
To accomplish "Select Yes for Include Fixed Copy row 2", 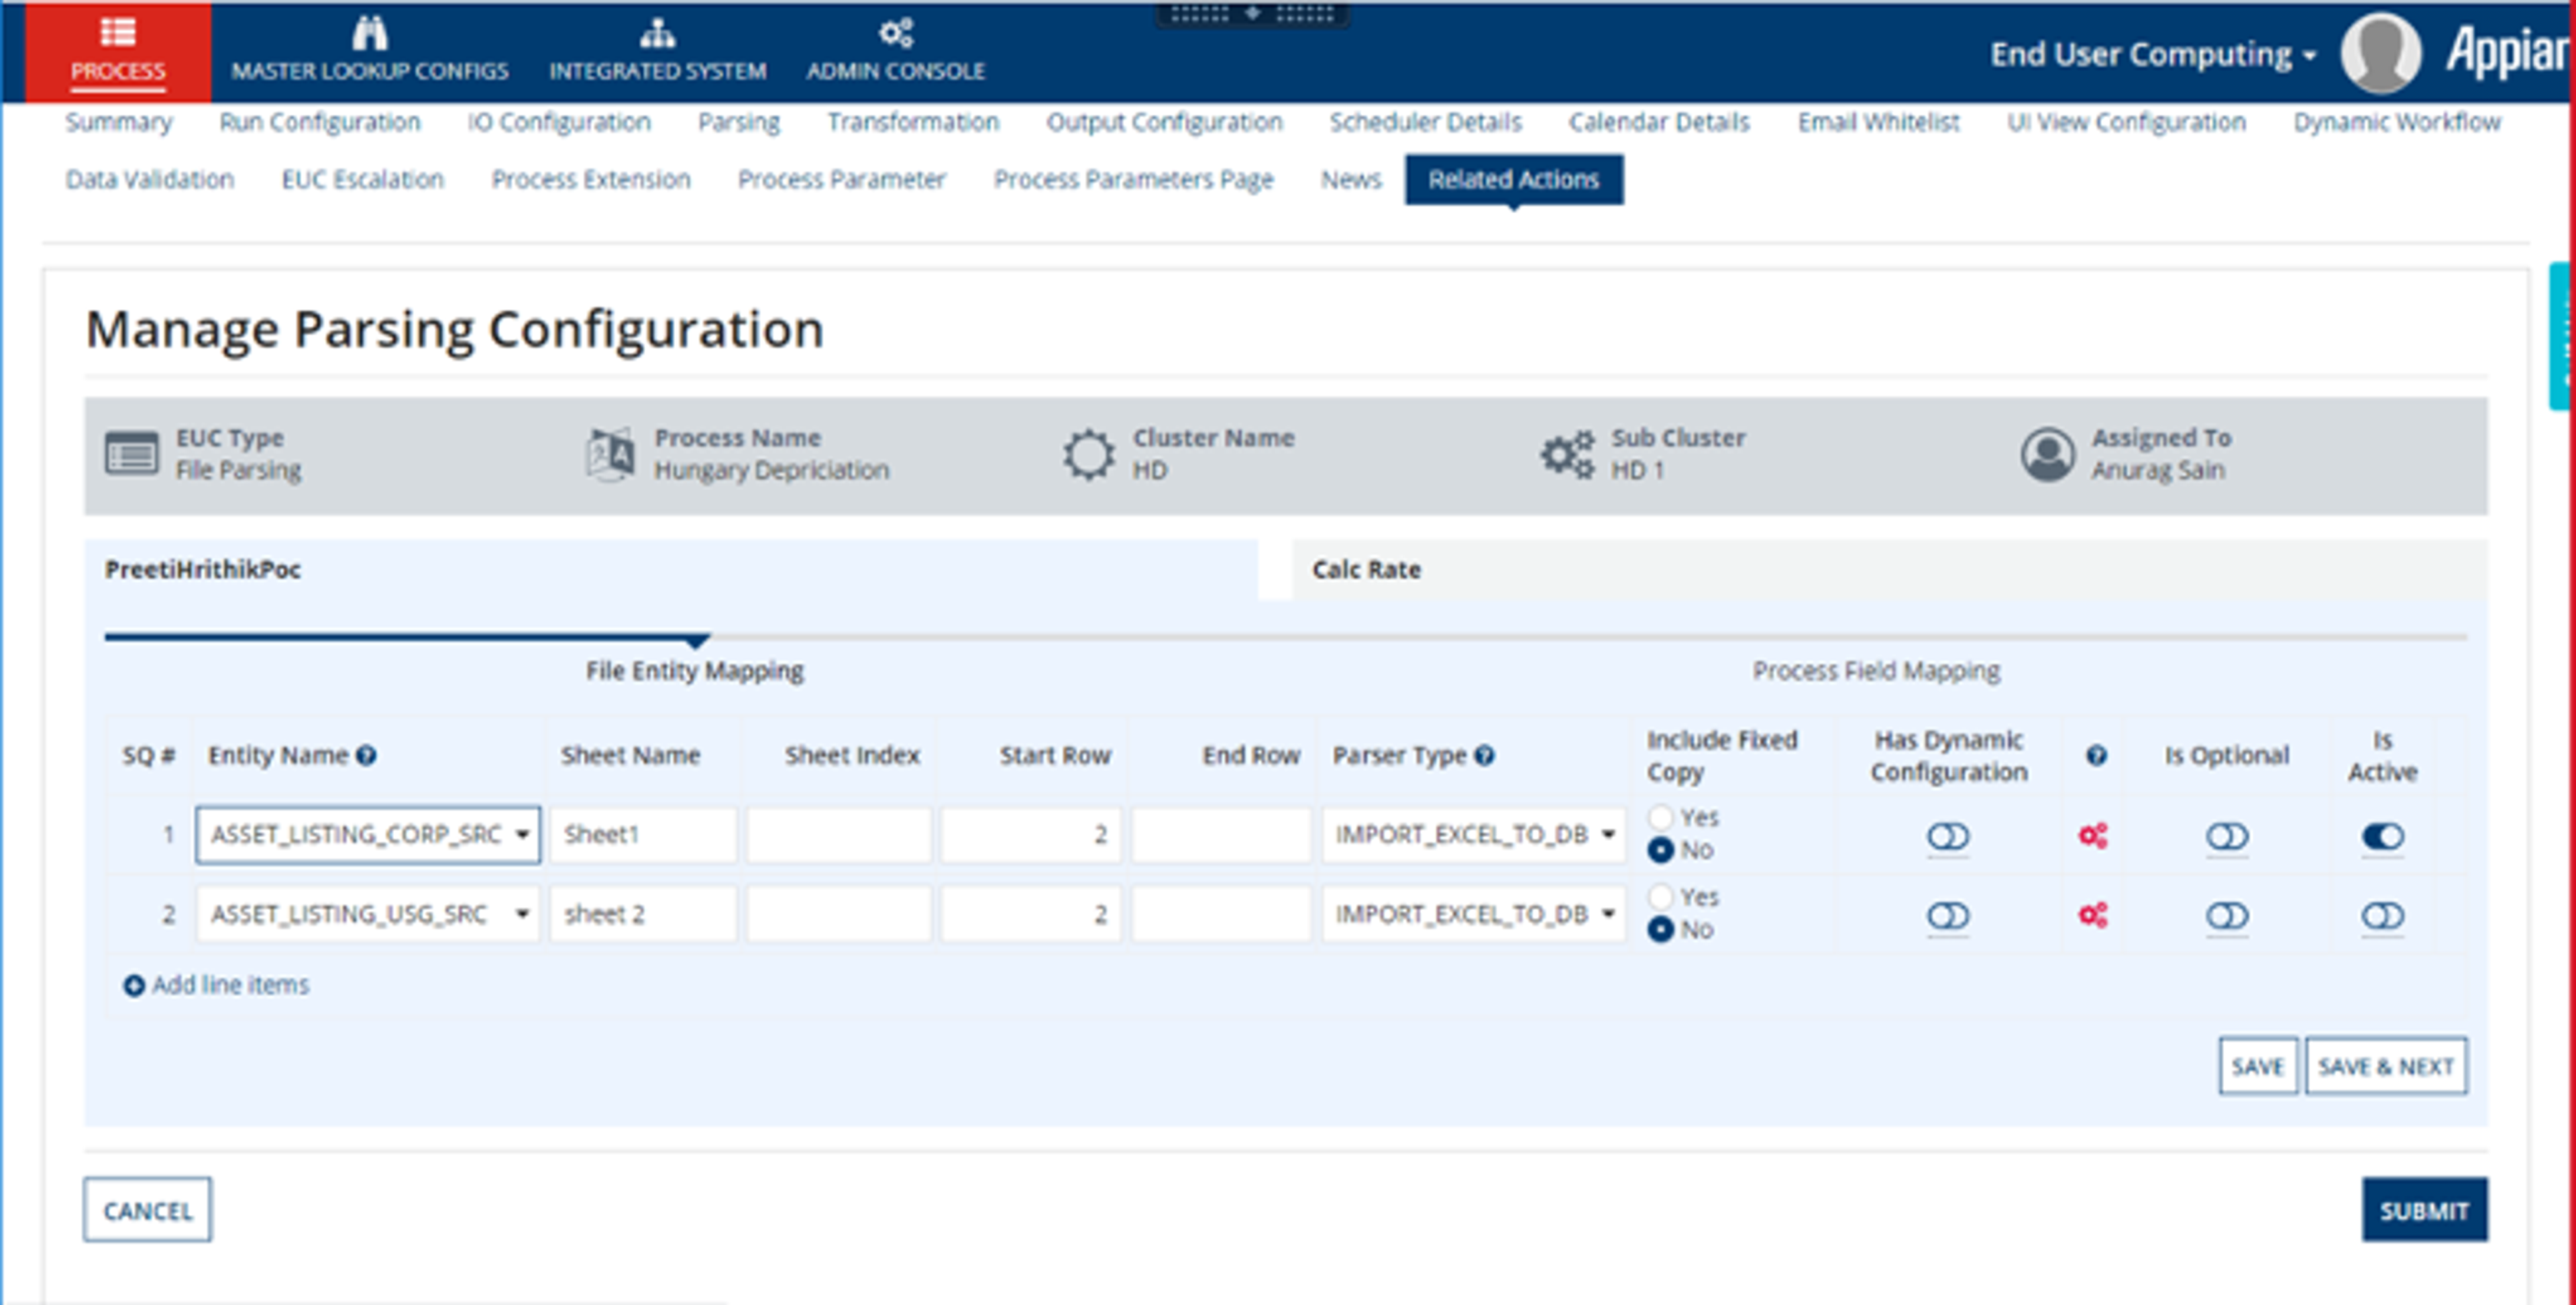I will (x=1660, y=896).
